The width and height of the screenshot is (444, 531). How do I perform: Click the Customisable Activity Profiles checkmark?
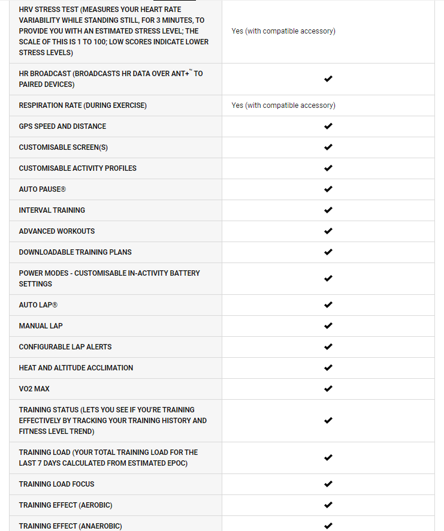[328, 168]
